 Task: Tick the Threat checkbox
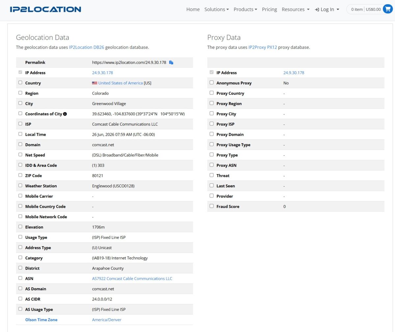point(212,175)
